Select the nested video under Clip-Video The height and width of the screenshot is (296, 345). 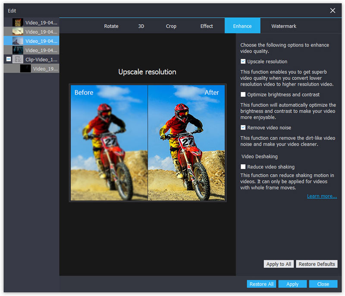click(25, 68)
